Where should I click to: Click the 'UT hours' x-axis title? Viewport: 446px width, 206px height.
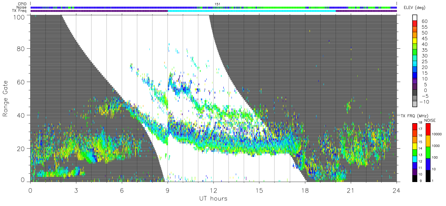click(213, 199)
